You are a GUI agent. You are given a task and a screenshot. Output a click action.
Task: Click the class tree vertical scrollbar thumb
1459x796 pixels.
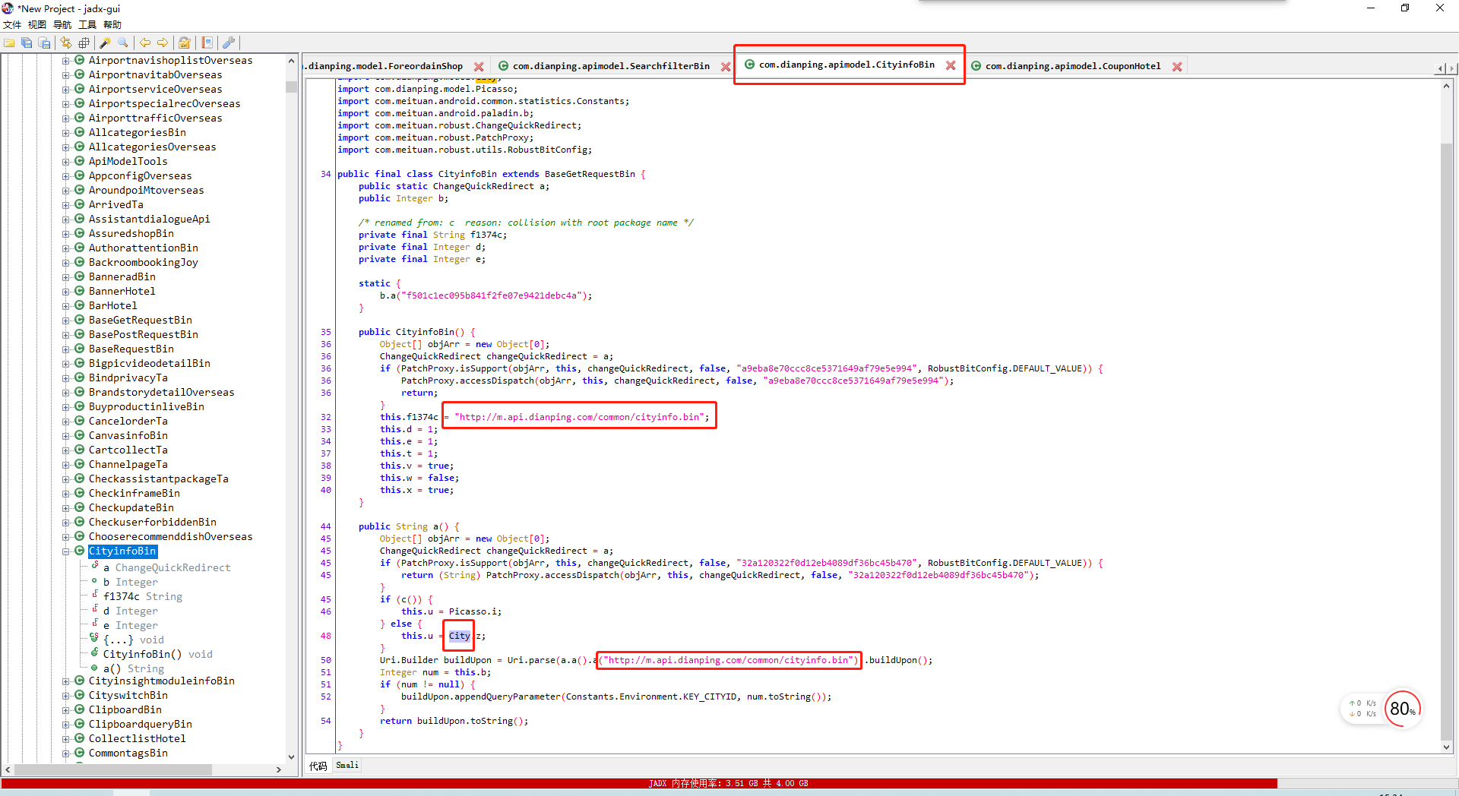tap(291, 87)
